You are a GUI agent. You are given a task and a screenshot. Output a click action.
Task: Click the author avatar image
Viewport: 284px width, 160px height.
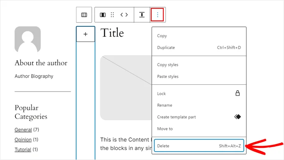click(28, 39)
